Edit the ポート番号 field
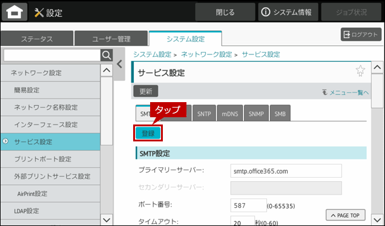This screenshot has height=226, width=385. [x=248, y=205]
